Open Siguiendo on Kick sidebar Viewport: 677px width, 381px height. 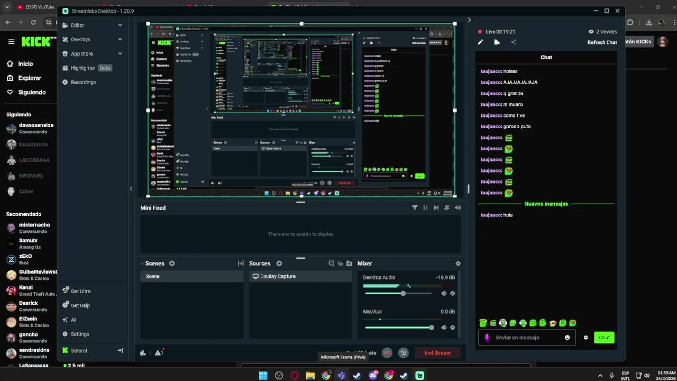pyautogui.click(x=32, y=93)
